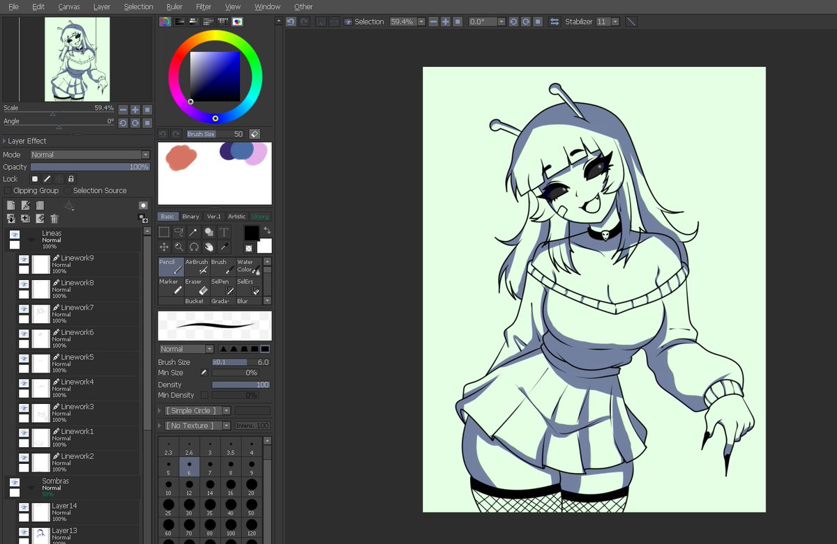Pick the black foreground color swatch
The height and width of the screenshot is (544, 837).
click(x=251, y=233)
